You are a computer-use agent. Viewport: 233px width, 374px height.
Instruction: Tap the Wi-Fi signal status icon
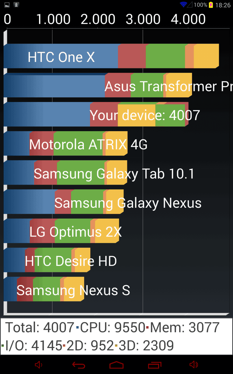pyautogui.click(x=183, y=5)
